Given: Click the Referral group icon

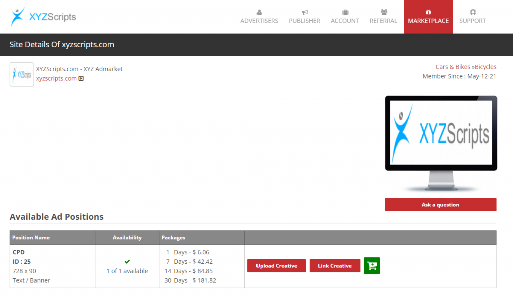Looking at the screenshot, I should pyautogui.click(x=383, y=11).
